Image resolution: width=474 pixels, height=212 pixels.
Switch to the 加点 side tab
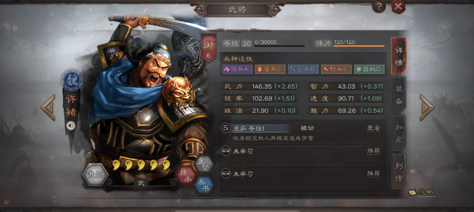tap(399, 133)
